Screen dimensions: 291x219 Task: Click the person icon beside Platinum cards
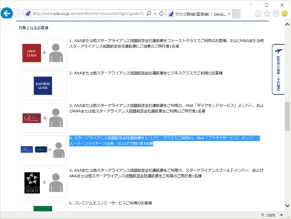click(x=59, y=150)
